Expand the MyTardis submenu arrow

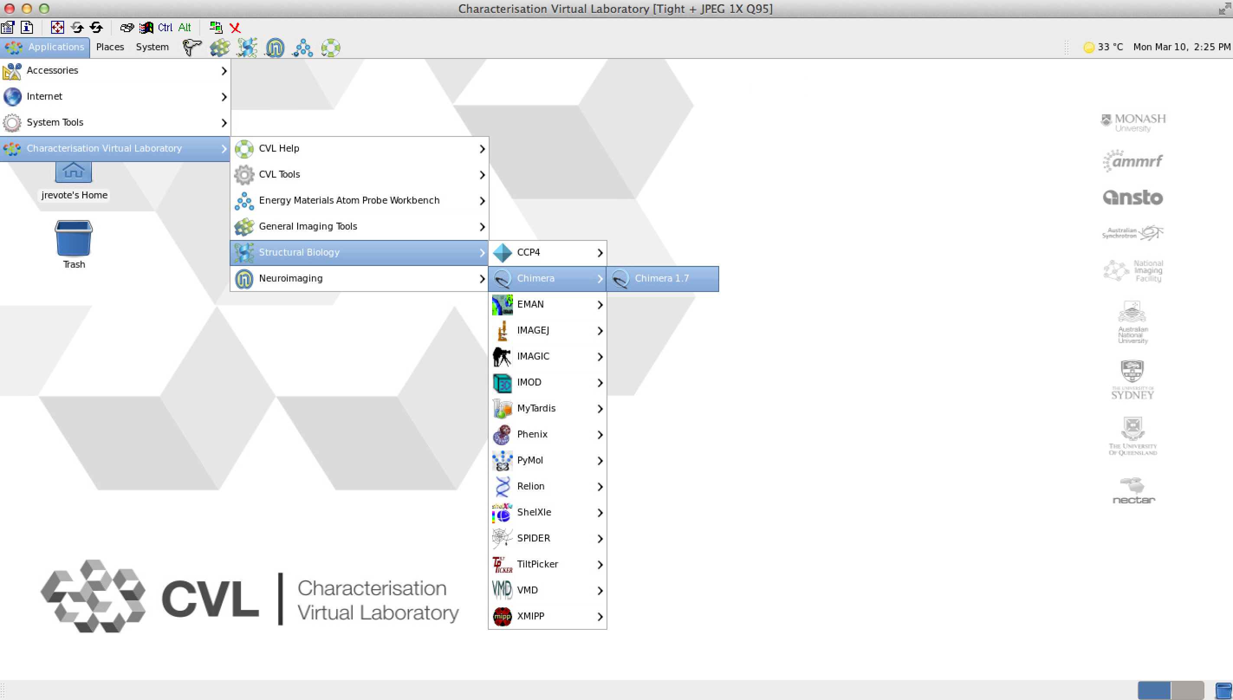[x=600, y=408]
